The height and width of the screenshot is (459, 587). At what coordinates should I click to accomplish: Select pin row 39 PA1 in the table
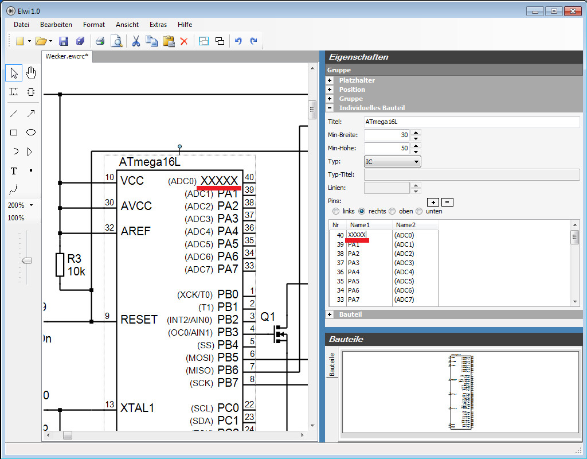(383, 244)
